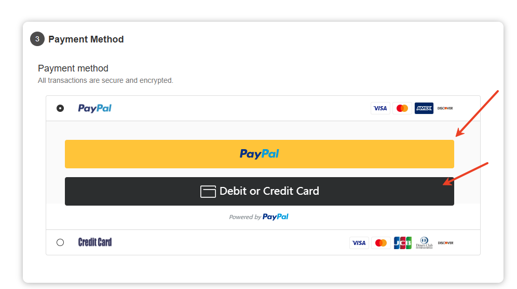
Task: Click the Discover icon in PayPal row
Action: (445, 108)
